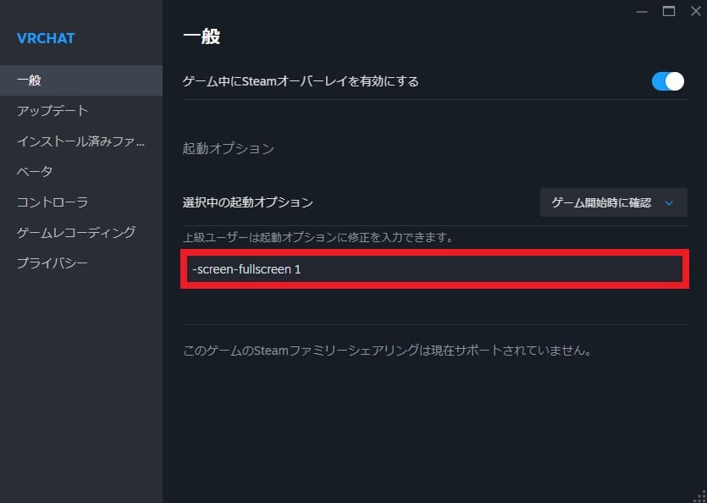Screen dimensions: 707x503
Task: Go to the ゲームレコーディング sidebar tab
Action: (81, 232)
